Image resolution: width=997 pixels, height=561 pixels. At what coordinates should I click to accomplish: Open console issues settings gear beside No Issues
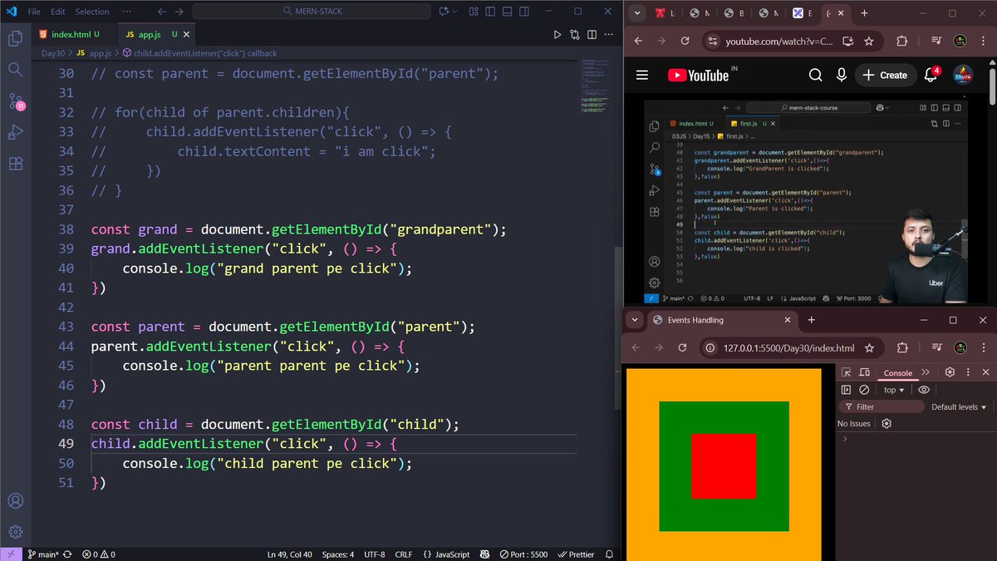(x=886, y=423)
